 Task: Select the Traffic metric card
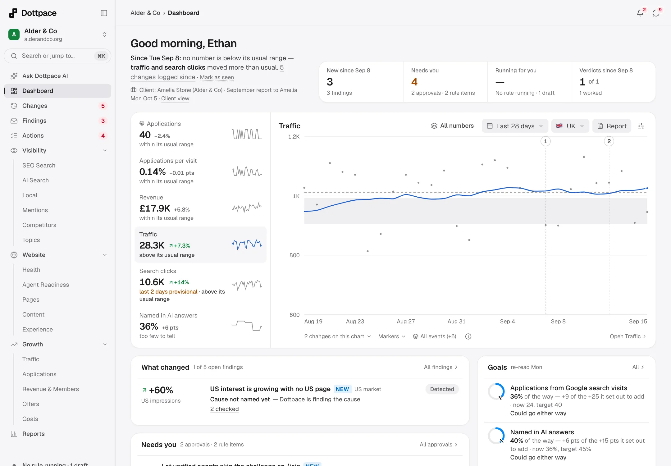[x=200, y=244]
